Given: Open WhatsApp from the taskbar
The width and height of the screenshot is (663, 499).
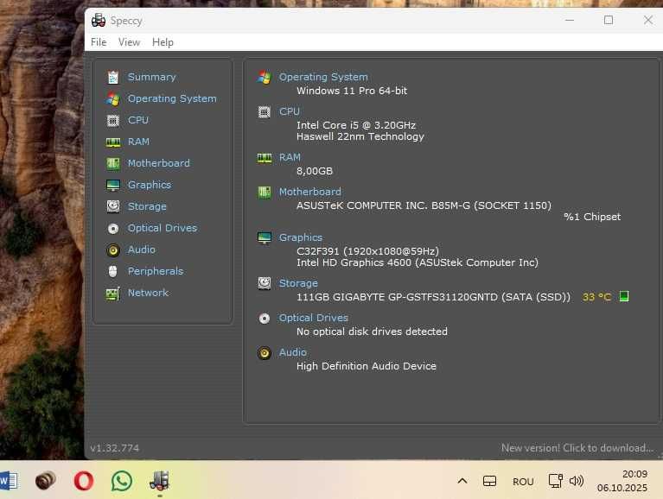Looking at the screenshot, I should click(122, 481).
